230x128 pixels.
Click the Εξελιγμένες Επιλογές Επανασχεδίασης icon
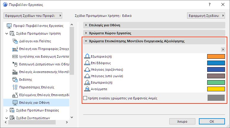click(15, 95)
